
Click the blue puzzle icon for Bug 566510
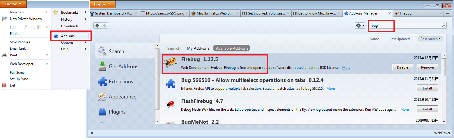[x=170, y=84]
